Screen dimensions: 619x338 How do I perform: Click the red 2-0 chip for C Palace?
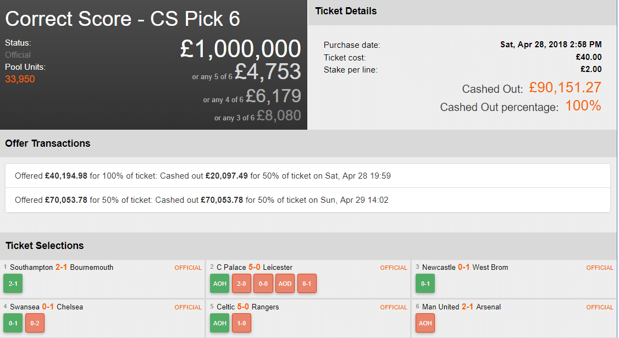[x=241, y=284]
